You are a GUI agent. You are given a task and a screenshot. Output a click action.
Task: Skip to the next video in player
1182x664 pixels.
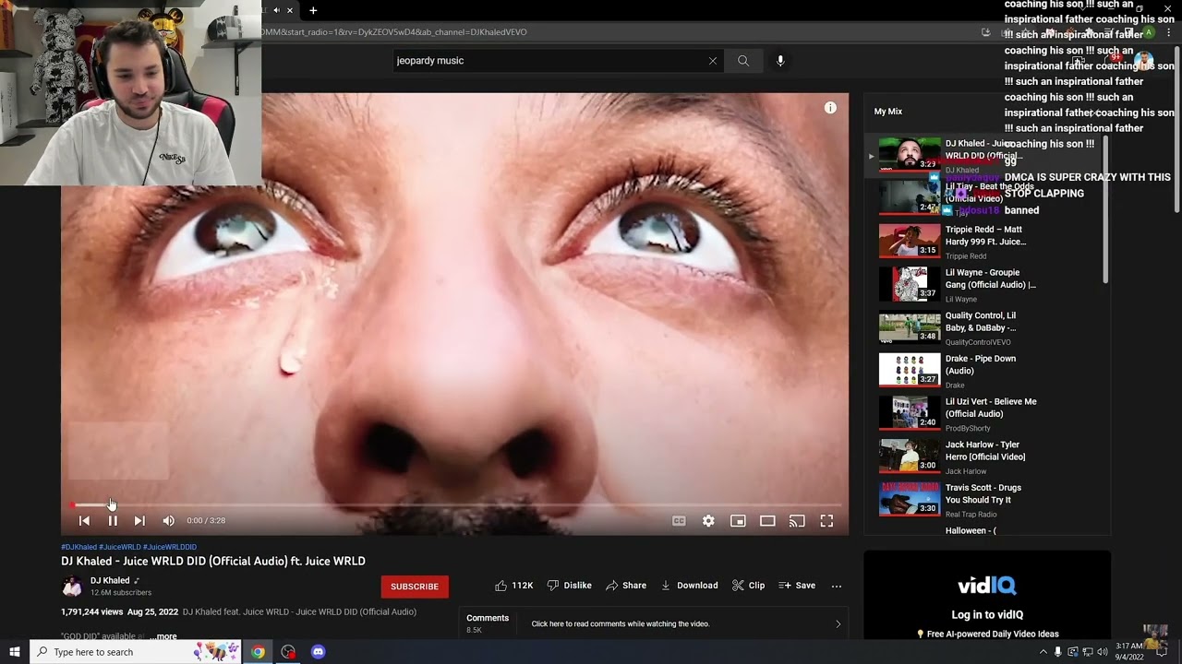139,521
